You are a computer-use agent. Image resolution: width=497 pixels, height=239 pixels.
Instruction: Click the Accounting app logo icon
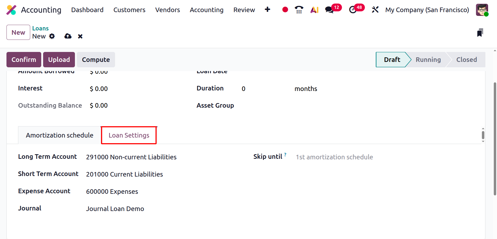point(11,10)
